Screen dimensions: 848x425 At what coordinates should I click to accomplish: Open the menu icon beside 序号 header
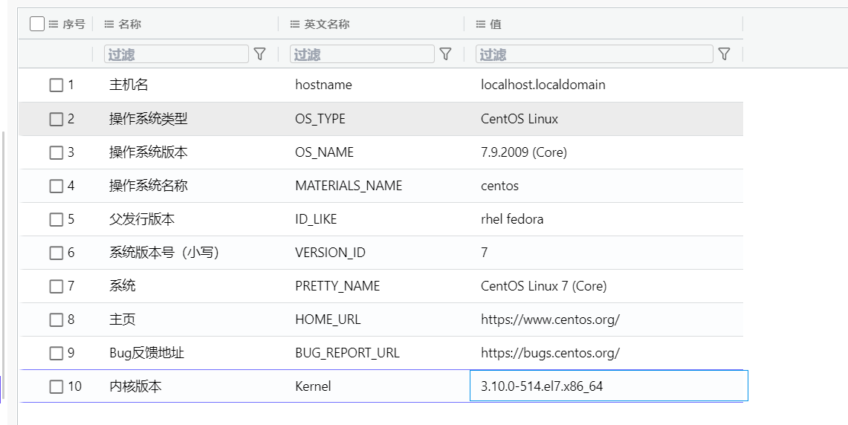54,24
